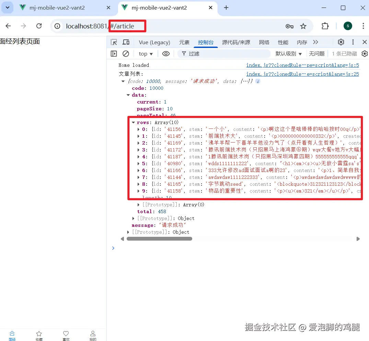Expand row 0 with id 41156
This screenshot has width=369, height=341.
tap(138, 129)
